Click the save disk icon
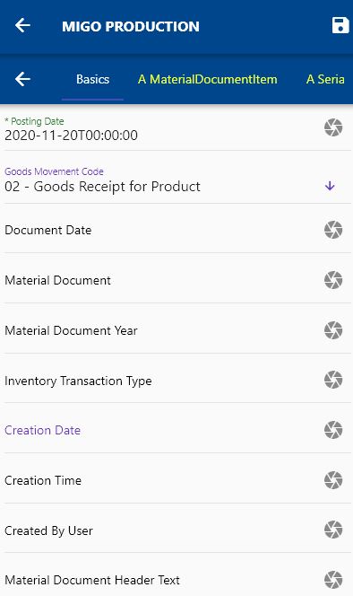This screenshot has width=353, height=596. coord(340,25)
